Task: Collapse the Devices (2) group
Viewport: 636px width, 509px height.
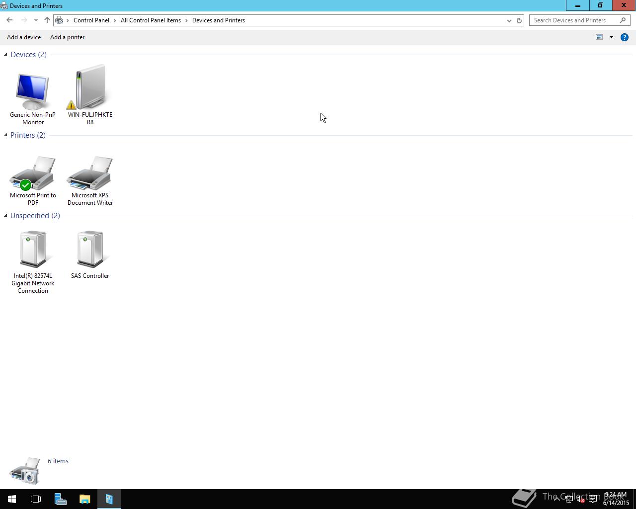Action: coord(5,55)
